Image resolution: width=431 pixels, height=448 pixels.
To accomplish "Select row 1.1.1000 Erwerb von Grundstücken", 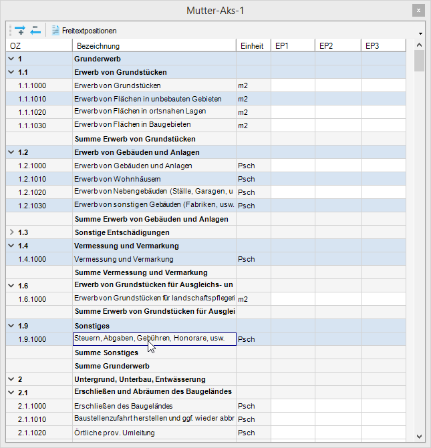I will point(206,85).
